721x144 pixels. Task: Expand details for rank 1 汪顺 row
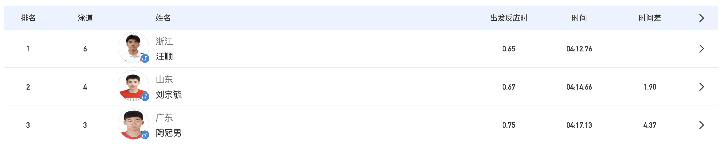click(x=701, y=49)
